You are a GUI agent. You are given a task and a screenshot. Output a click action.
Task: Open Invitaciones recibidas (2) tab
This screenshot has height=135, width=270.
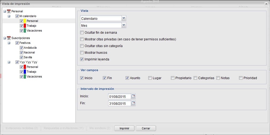(x=22, y=128)
